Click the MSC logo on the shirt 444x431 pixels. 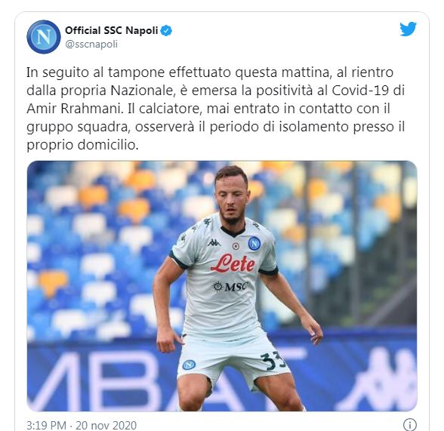pyautogui.click(x=230, y=287)
